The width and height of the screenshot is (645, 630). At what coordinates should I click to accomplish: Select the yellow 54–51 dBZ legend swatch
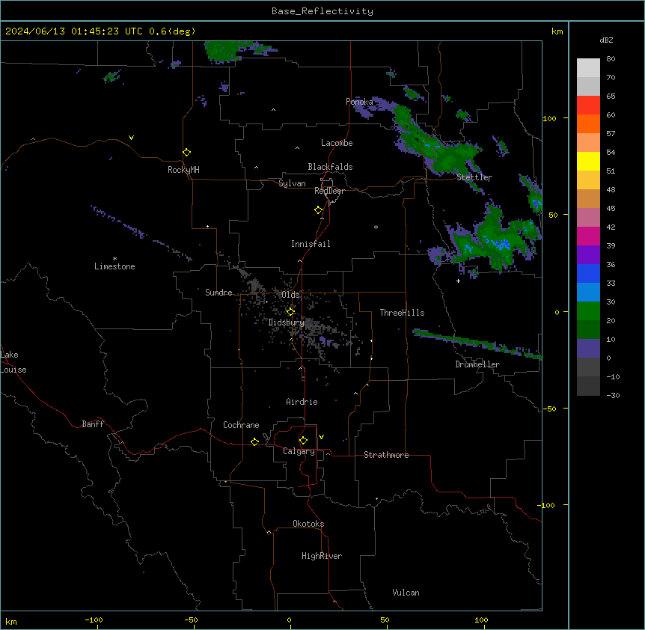(x=588, y=161)
